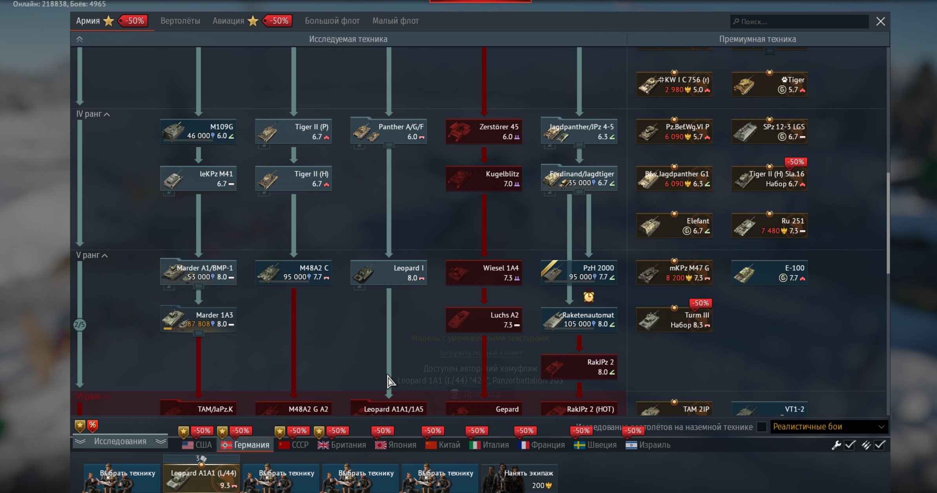Select the СССР nation tab
The image size is (937, 493).
[293, 445]
